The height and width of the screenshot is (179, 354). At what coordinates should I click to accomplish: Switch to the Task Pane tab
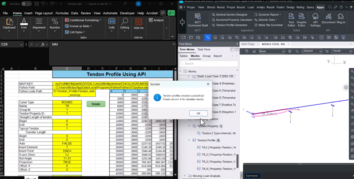tap(204, 50)
